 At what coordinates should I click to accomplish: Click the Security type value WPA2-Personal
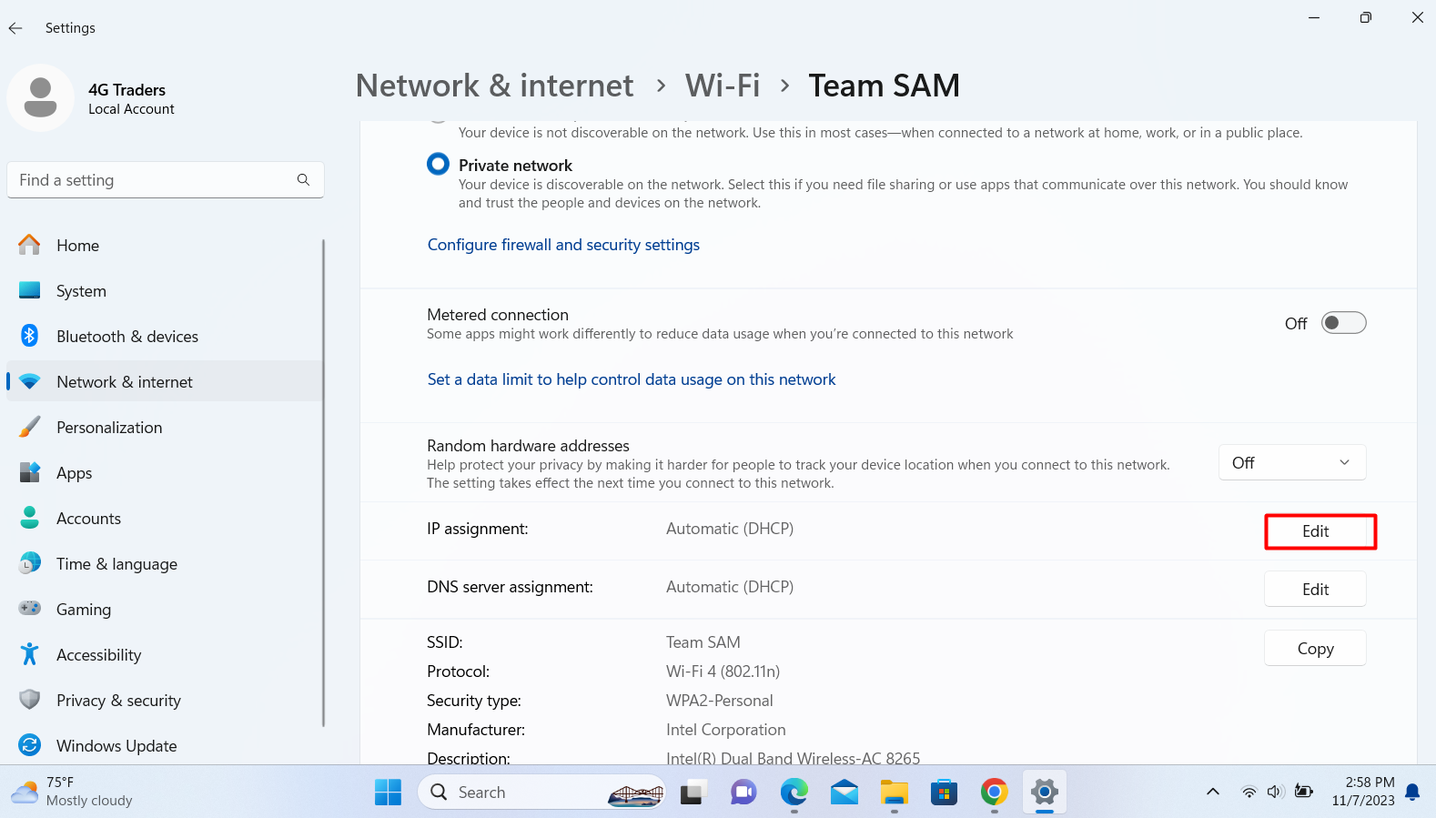(719, 701)
